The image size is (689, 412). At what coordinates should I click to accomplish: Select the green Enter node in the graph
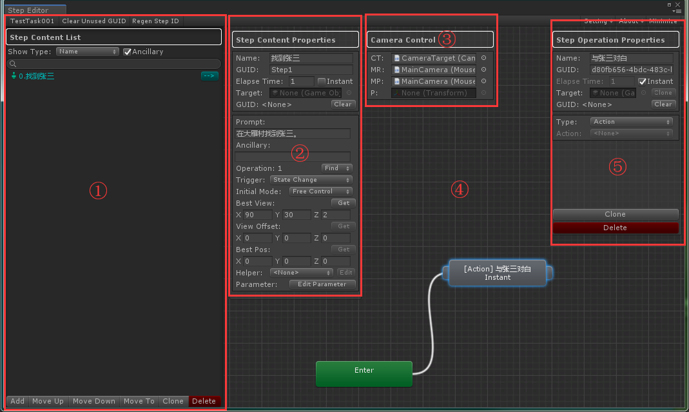click(x=364, y=373)
